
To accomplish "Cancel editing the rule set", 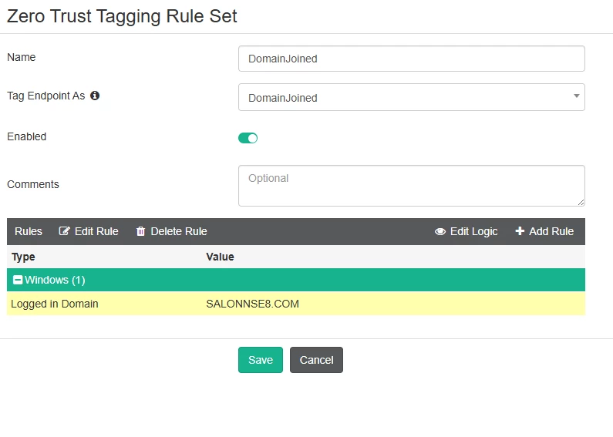I will click(x=316, y=360).
